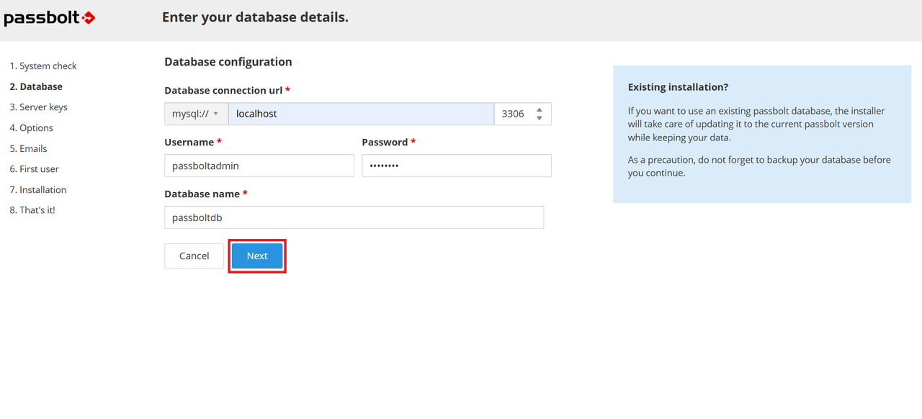The height and width of the screenshot is (419, 922).
Task: Select step 3. Server keys
Action: [39, 107]
